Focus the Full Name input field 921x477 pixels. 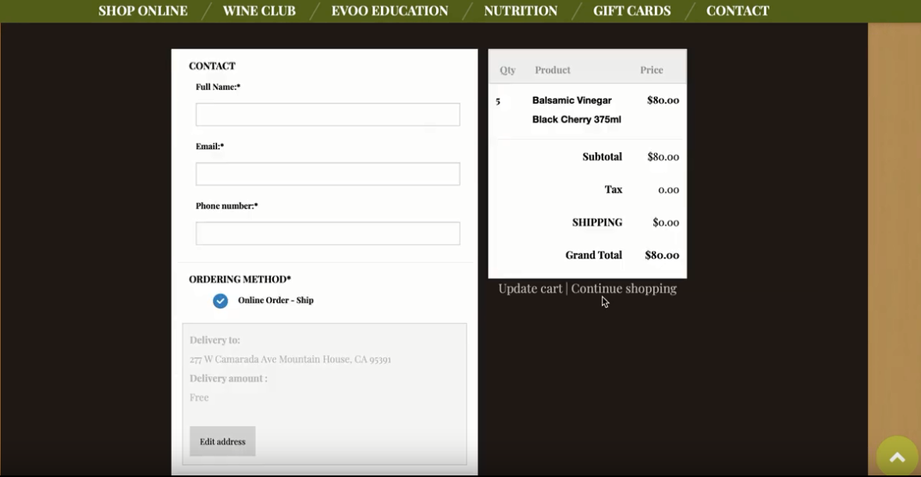(x=328, y=115)
